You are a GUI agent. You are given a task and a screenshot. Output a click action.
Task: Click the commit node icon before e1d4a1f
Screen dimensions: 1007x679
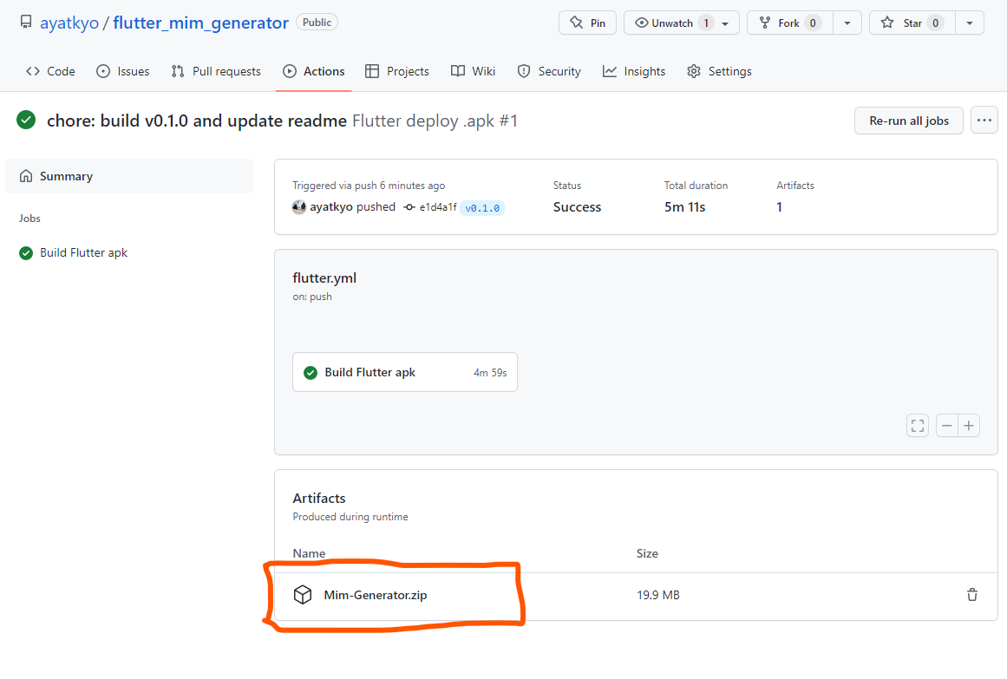click(x=409, y=207)
